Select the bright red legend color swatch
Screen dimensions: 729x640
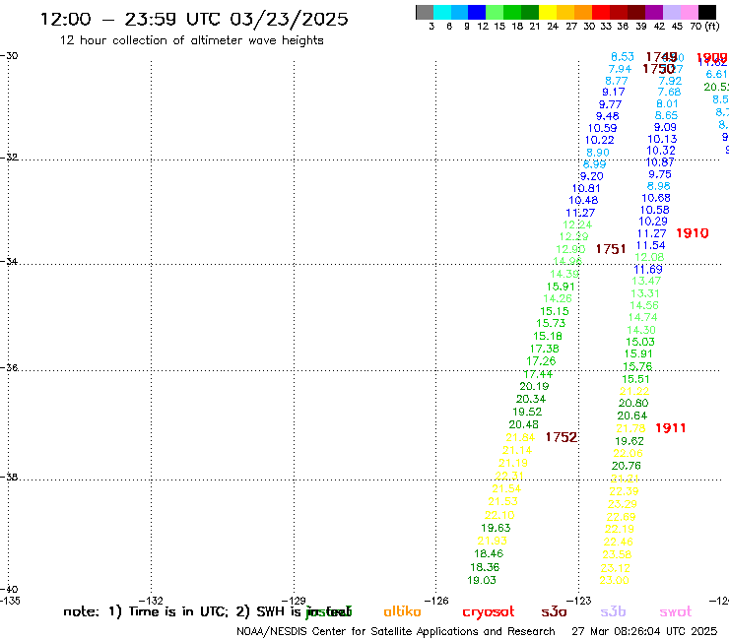pos(601,12)
